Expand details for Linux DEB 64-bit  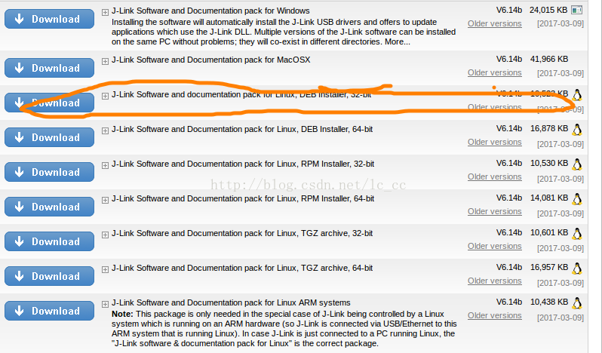[105, 130]
